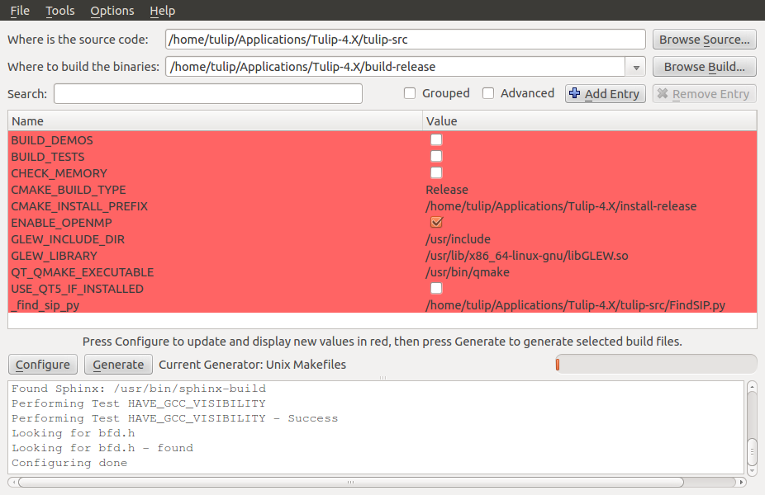Disable the ENABLE_OPENMP checkbox
This screenshot has height=495, width=765.
(x=436, y=223)
